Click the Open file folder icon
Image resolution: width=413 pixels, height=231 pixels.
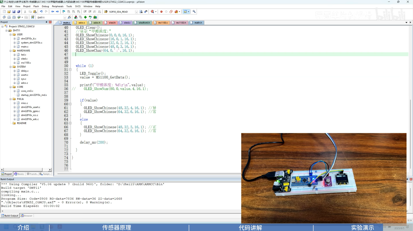click(x=9, y=12)
